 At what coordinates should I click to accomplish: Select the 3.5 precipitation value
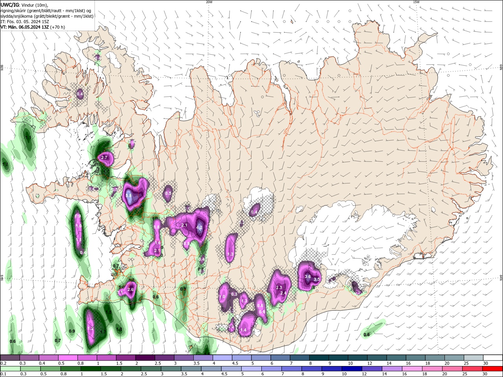coord(317,279)
